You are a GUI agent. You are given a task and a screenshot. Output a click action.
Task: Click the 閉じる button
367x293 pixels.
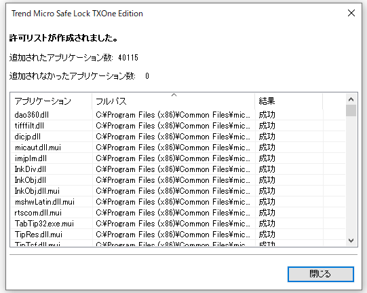[320, 274]
